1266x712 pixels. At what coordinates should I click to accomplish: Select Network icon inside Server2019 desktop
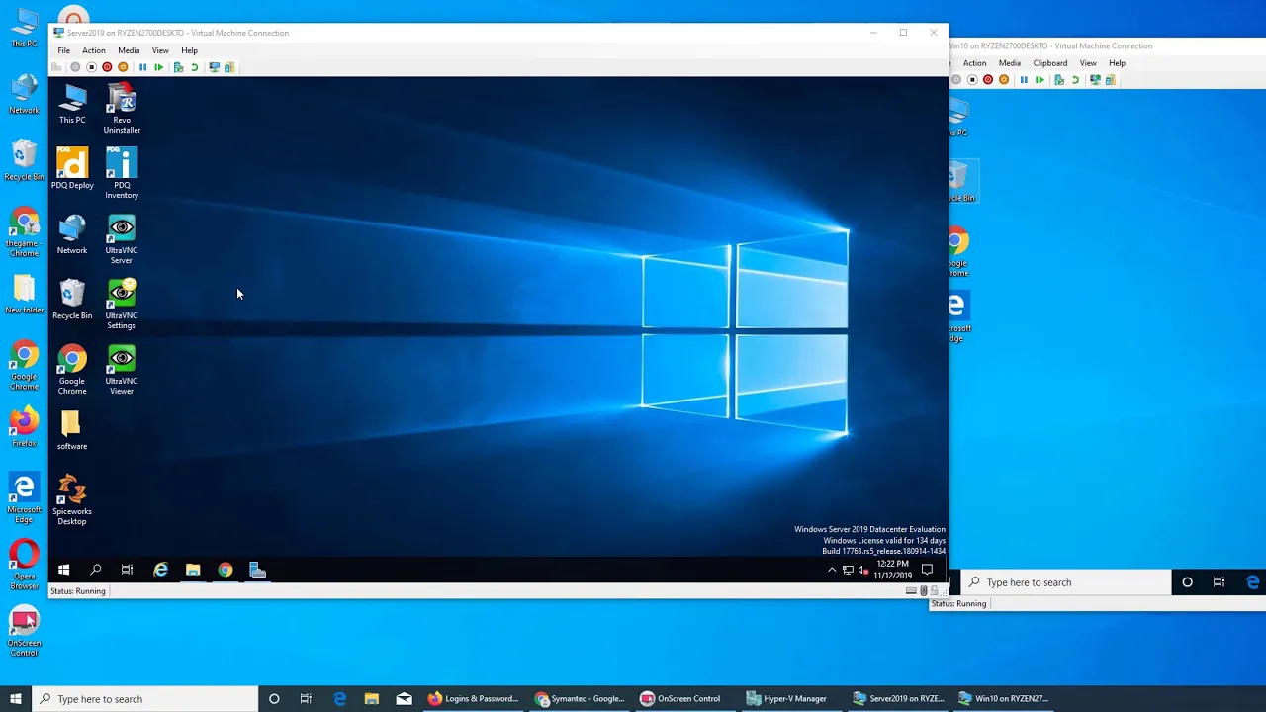point(72,235)
